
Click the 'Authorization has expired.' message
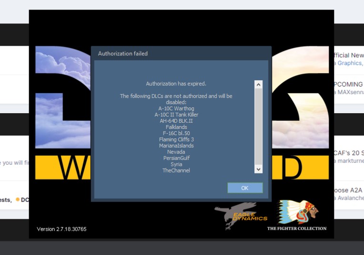[176, 84]
